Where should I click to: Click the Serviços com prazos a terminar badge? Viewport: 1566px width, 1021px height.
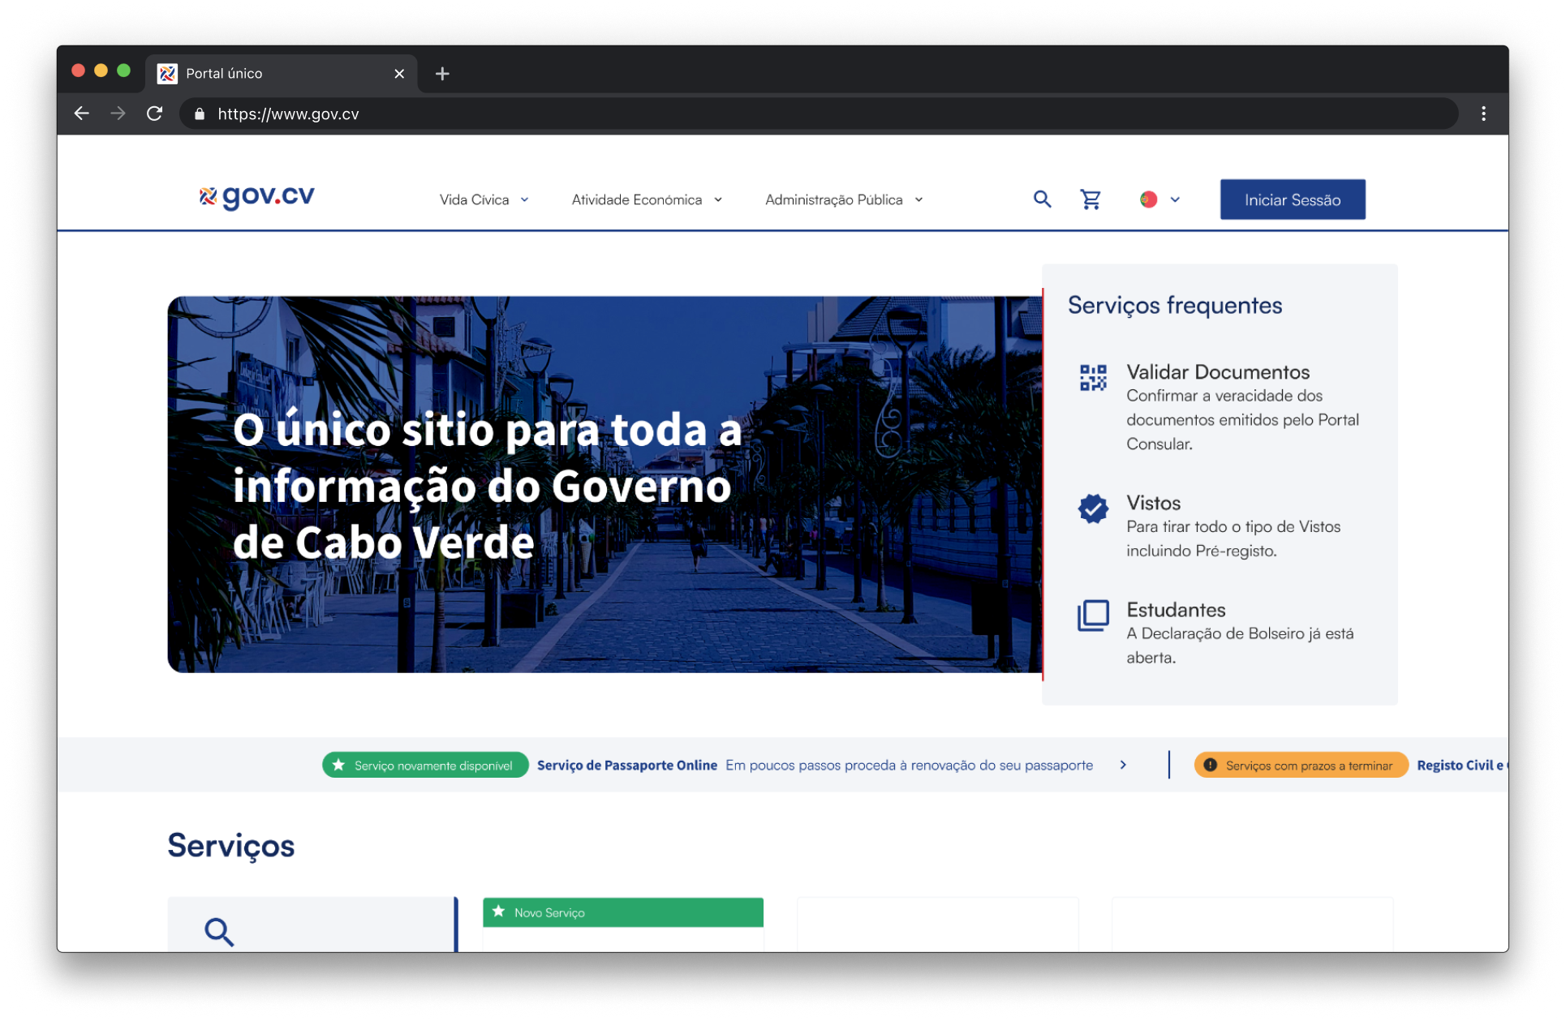(x=1300, y=765)
